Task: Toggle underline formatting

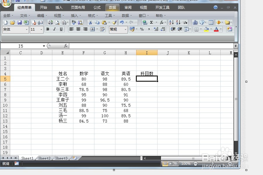Action: pos(61,29)
